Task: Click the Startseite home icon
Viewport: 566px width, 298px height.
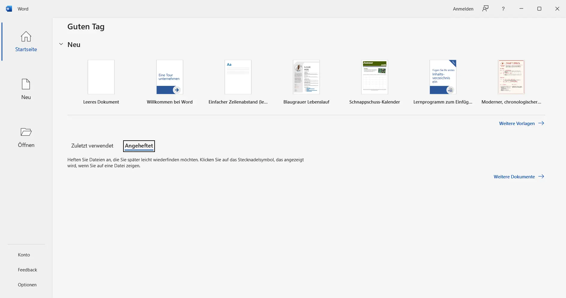Action: point(26,37)
